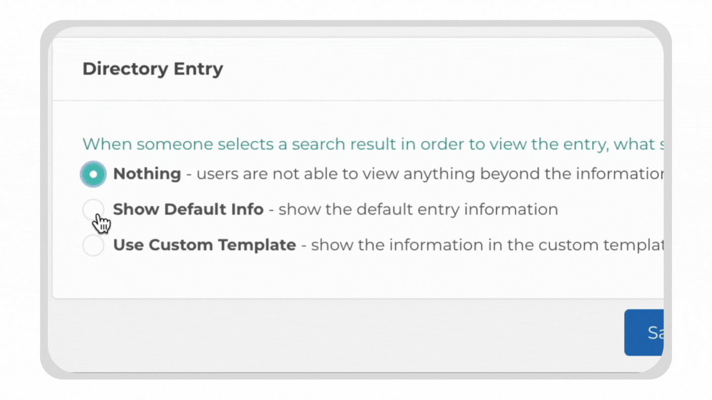Click 'show the default entry information' description
The height and width of the screenshot is (400, 712).
(x=418, y=209)
